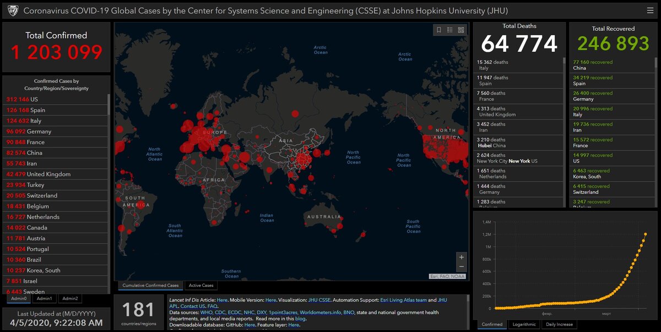Select Portugal in the confirmed cases list

click(x=55, y=249)
